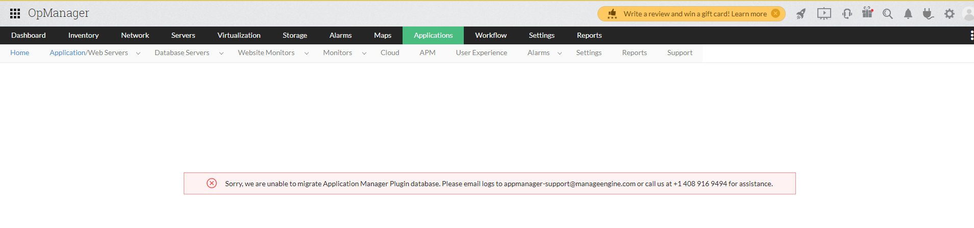This screenshot has width=974, height=228.
Task: Expand the Application/Web Servers dropdown arrow
Action: (138, 53)
